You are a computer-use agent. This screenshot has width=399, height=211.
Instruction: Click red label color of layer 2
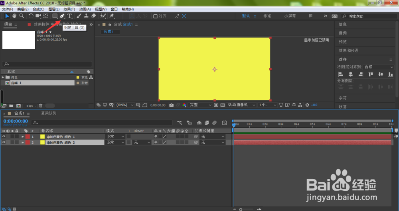point(28,143)
